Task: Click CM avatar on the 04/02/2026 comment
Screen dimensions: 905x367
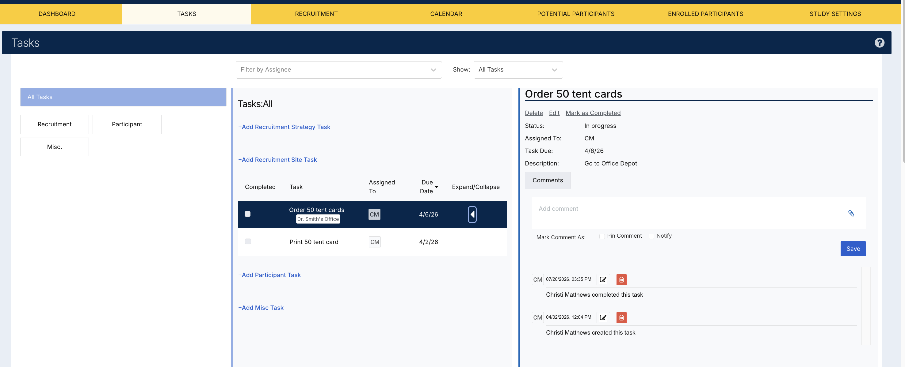Action: coord(537,317)
